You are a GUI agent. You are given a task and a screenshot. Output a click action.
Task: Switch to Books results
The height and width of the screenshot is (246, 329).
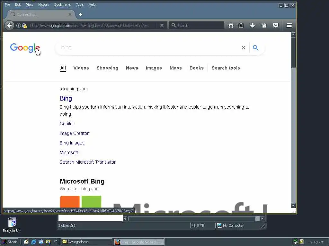[196, 68]
